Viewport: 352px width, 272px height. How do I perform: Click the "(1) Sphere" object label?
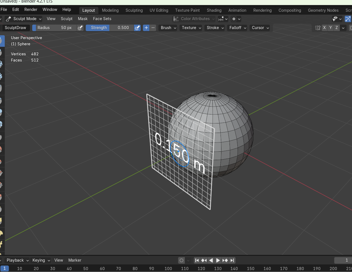tap(20, 44)
